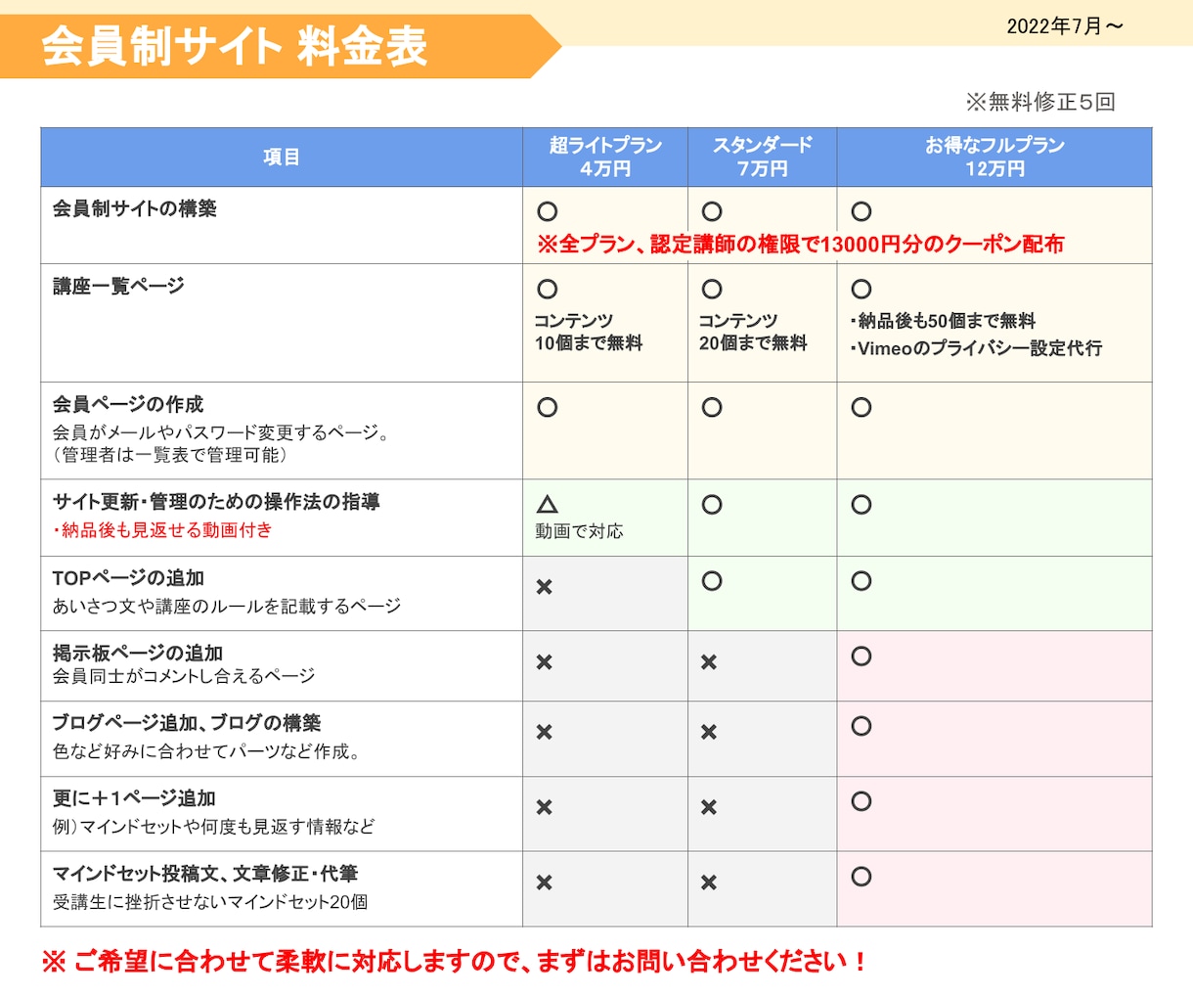
Task: Click the サイト更新・管理のための操作法の指導 heading
Action: click(216, 502)
